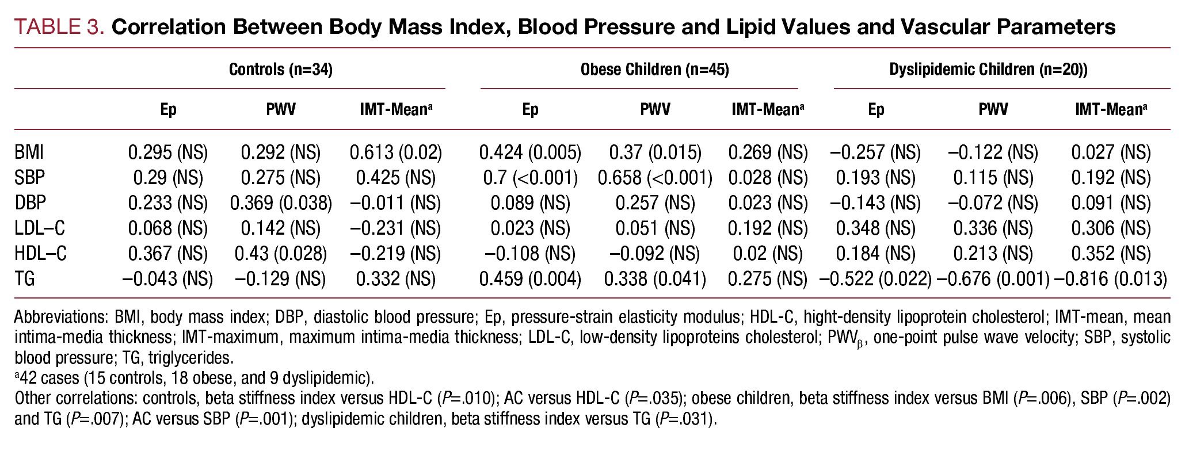Select the SBP row label

(30, 178)
